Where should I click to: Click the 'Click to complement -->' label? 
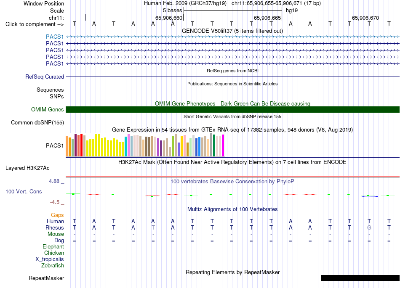[x=35, y=24]
